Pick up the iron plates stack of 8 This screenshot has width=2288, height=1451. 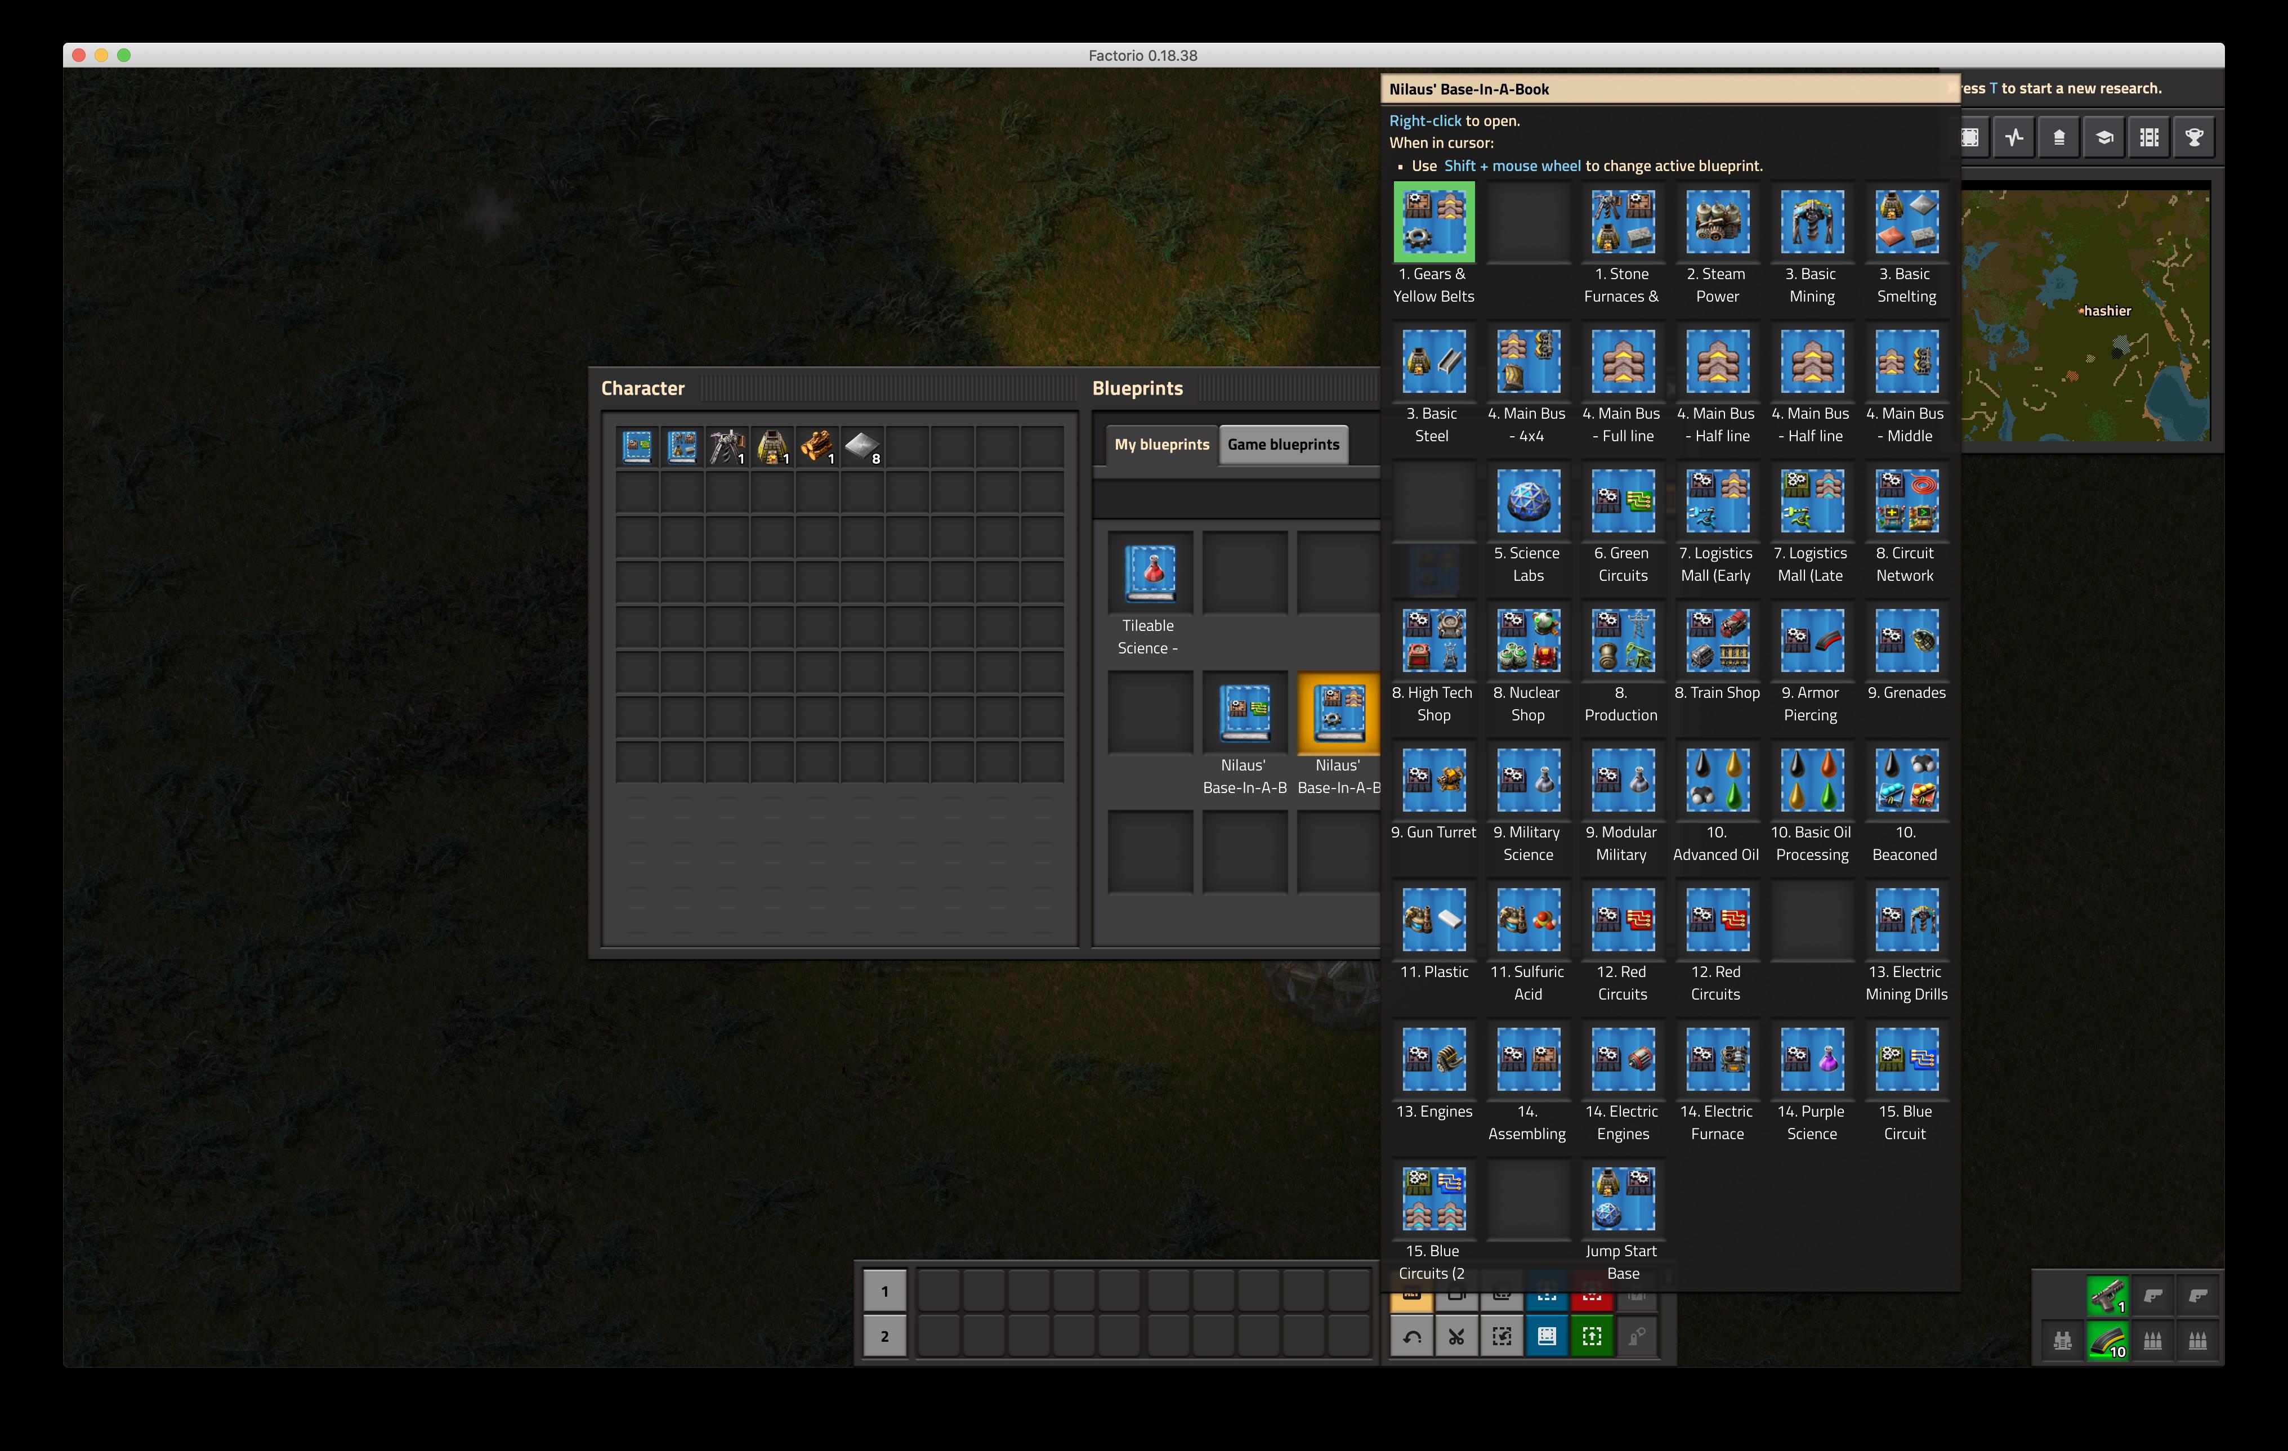[863, 446]
